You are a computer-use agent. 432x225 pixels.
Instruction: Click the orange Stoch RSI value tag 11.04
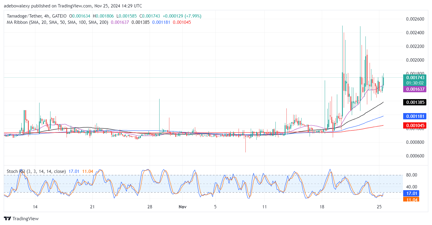click(x=412, y=199)
